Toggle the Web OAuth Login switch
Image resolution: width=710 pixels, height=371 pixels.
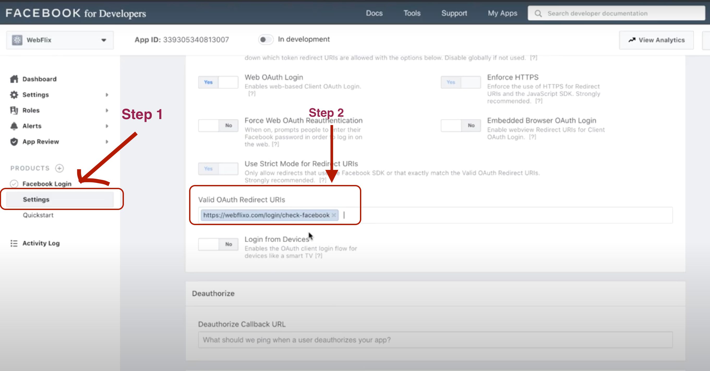[218, 82]
